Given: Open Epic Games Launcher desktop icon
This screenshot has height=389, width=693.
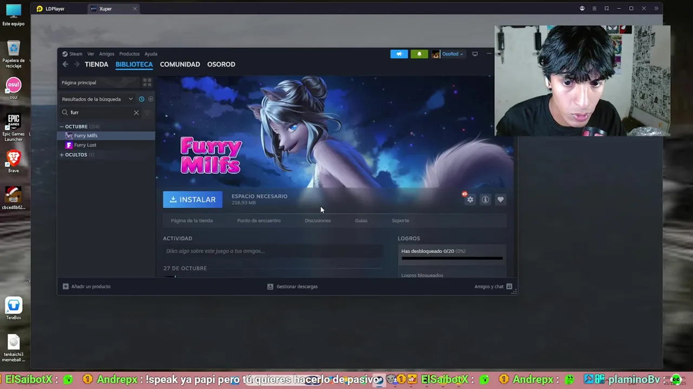Looking at the screenshot, I should coord(14,128).
